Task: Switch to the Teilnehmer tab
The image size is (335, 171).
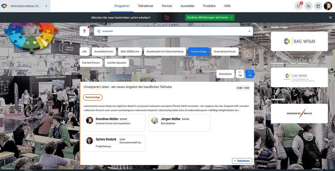Action: 146,6
